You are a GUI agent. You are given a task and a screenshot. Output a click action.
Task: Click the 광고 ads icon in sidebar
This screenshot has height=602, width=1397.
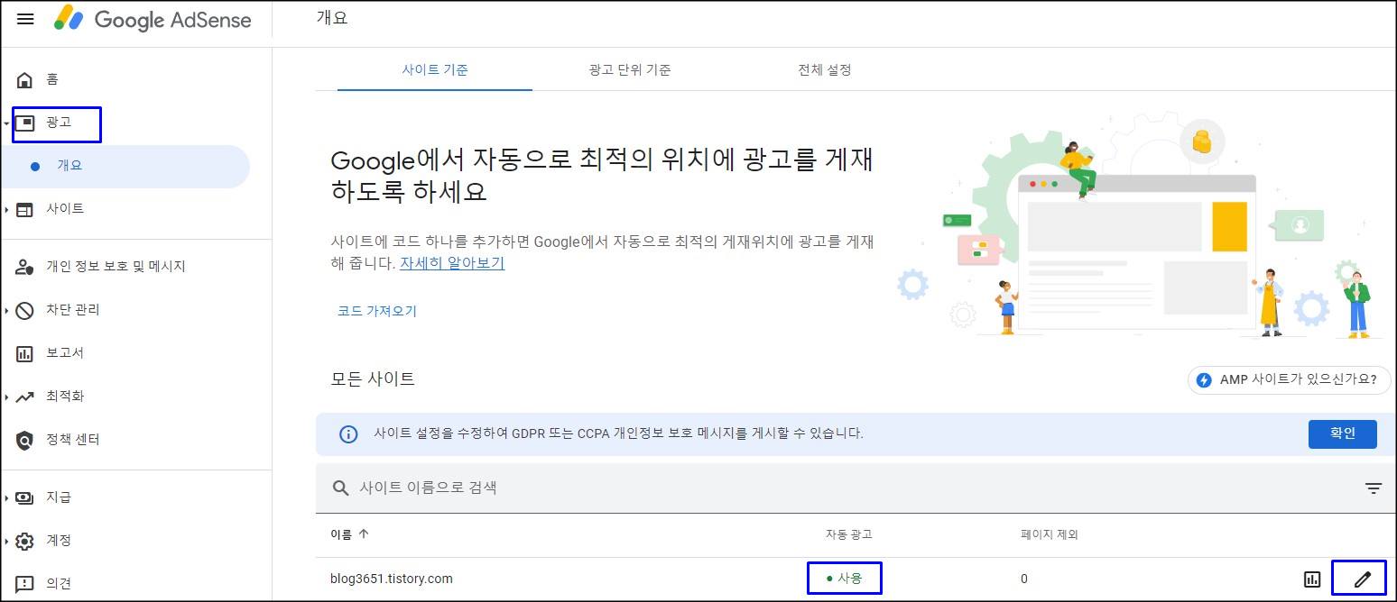[25, 123]
